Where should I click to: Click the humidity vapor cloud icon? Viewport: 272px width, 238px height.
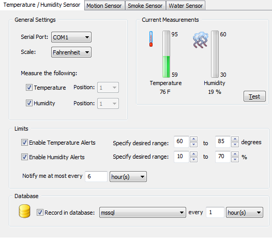coord(200,40)
